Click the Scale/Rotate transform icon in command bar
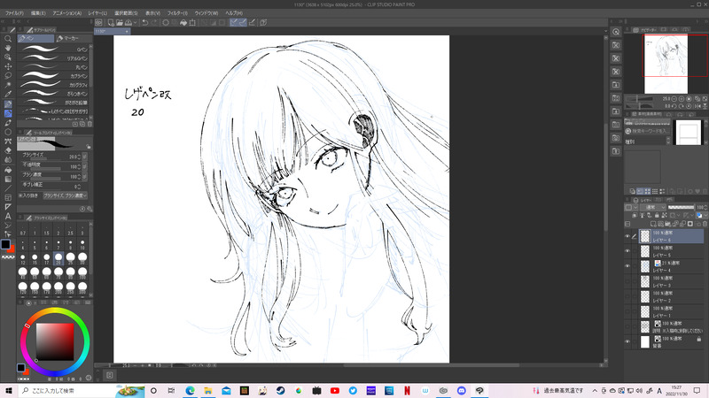 [x=192, y=23]
